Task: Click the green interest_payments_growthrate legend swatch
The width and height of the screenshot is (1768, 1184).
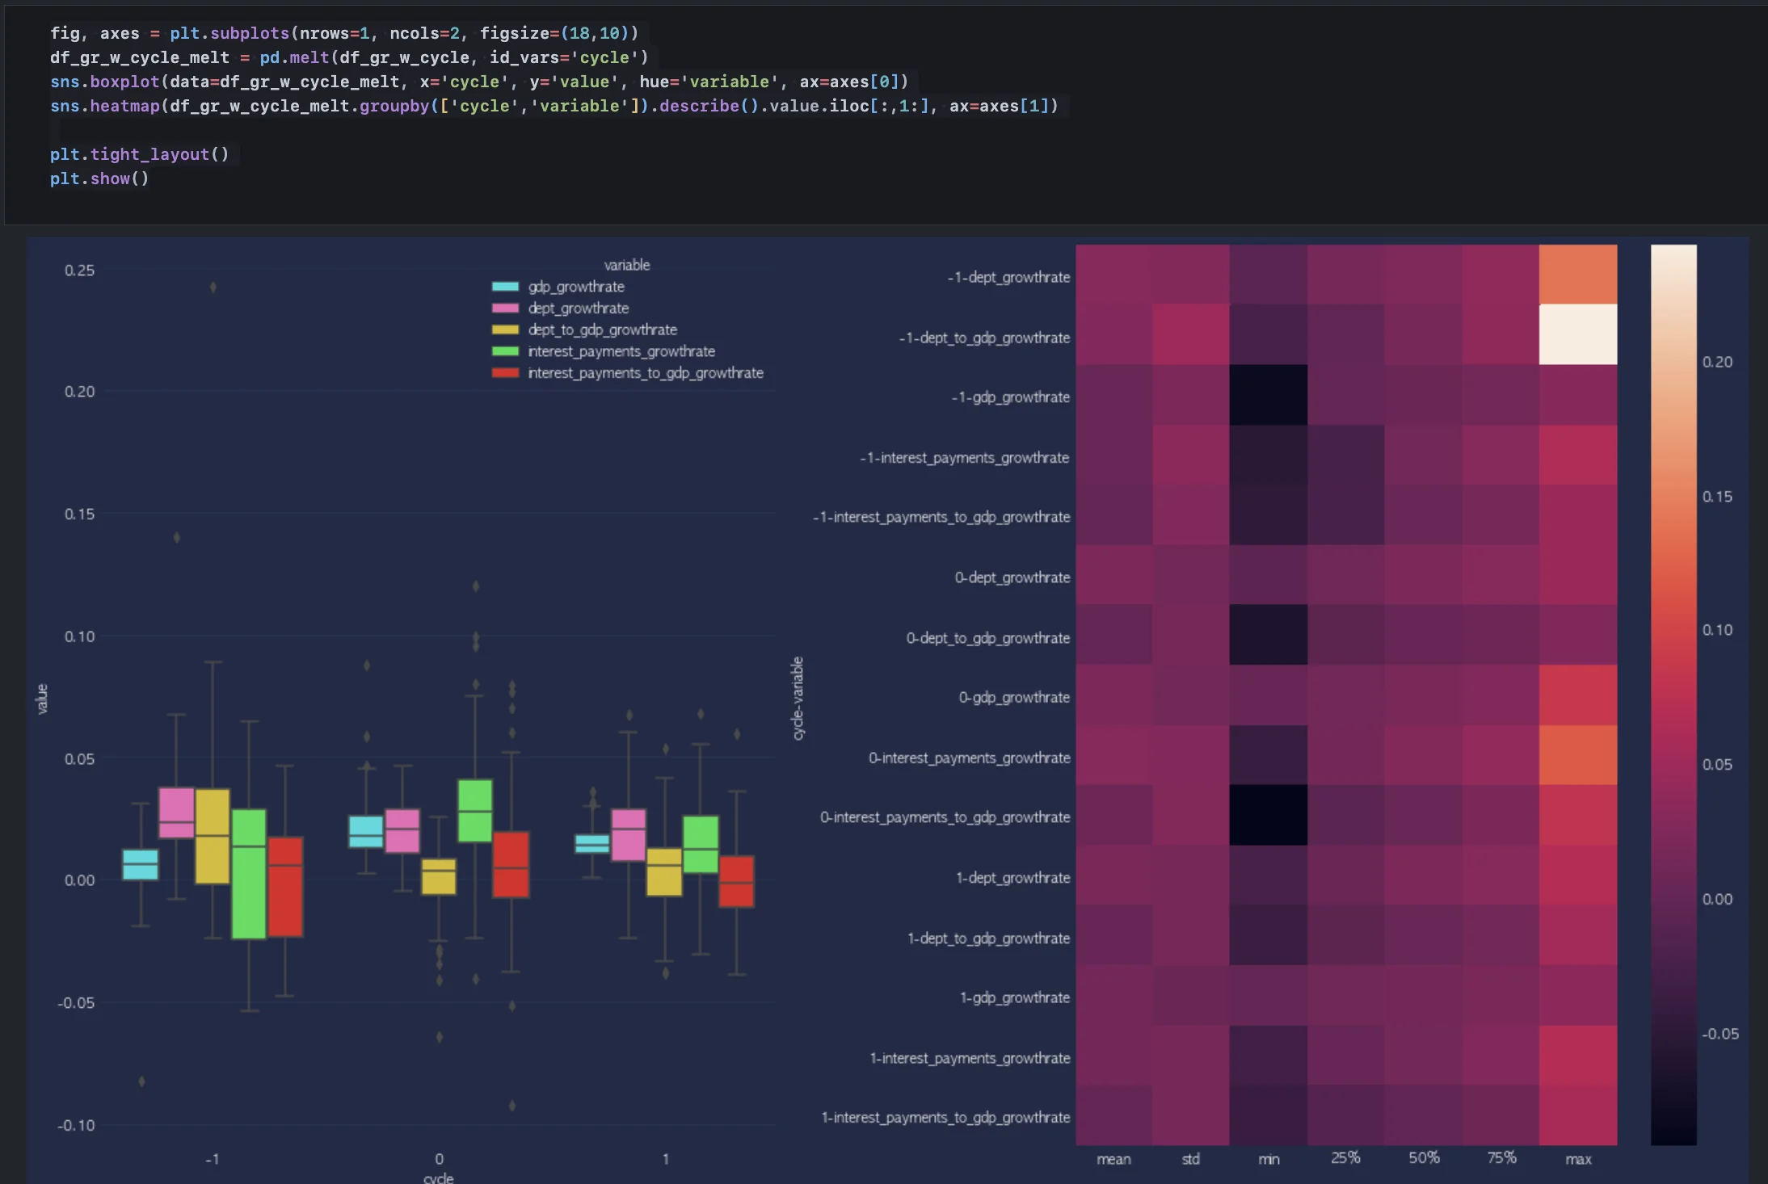Action: coord(505,351)
